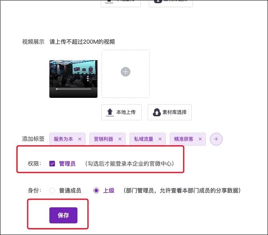This screenshot has height=235, width=268.
Task: Click the 营销利器 tag label
Action: 104,139
